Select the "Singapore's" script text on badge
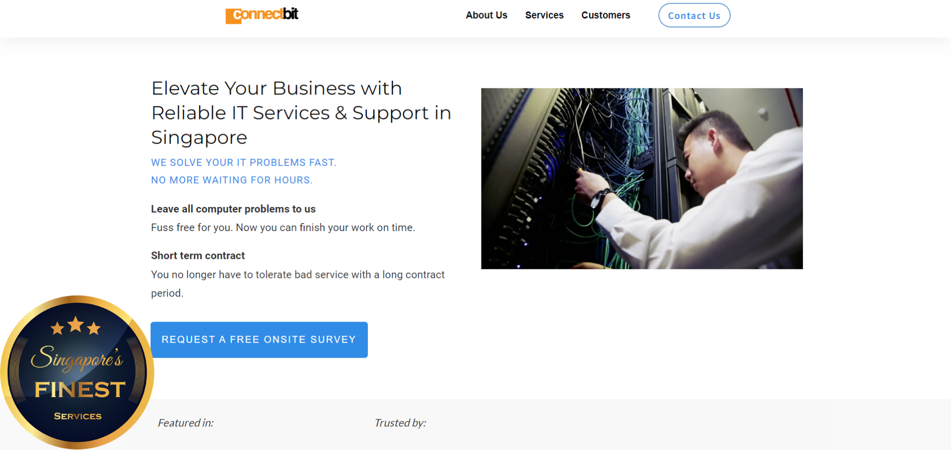Viewport: 951px width, 450px height. pyautogui.click(x=77, y=358)
